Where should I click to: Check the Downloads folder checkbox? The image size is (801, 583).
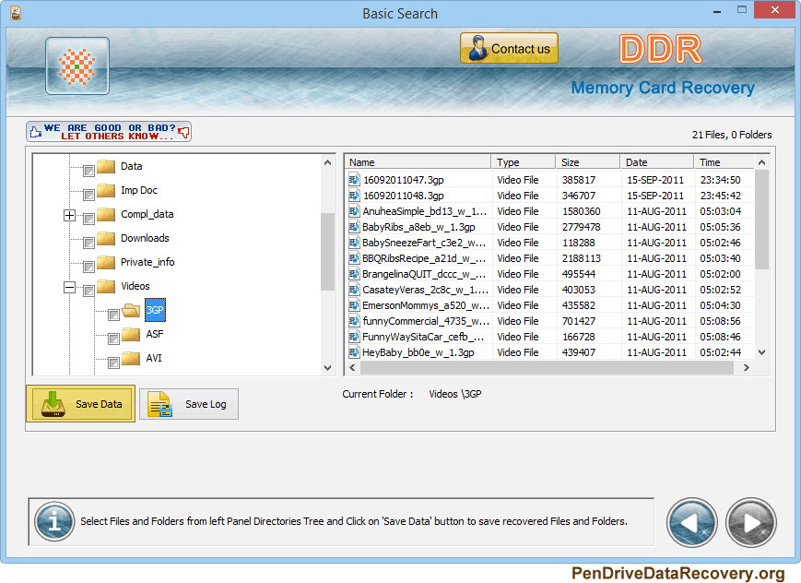coord(88,243)
